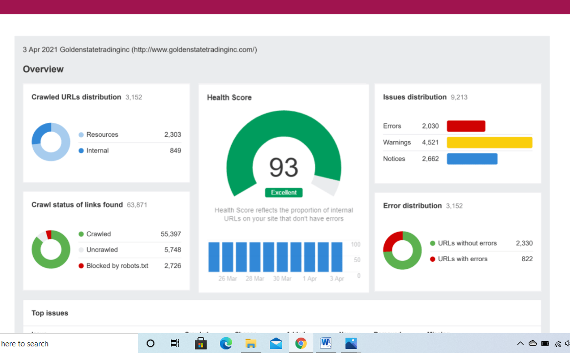Click the Cortana circle icon on the taskbar
Screen dimensions: 570x353
tap(151, 343)
